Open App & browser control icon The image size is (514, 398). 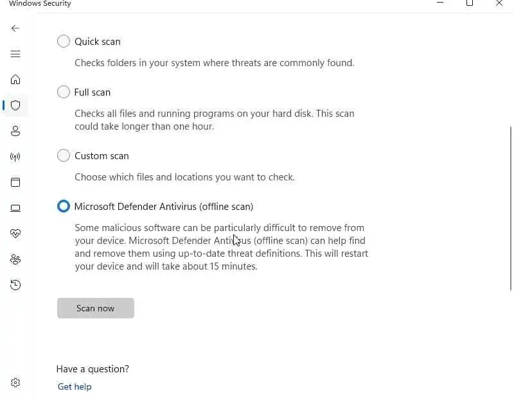click(15, 182)
